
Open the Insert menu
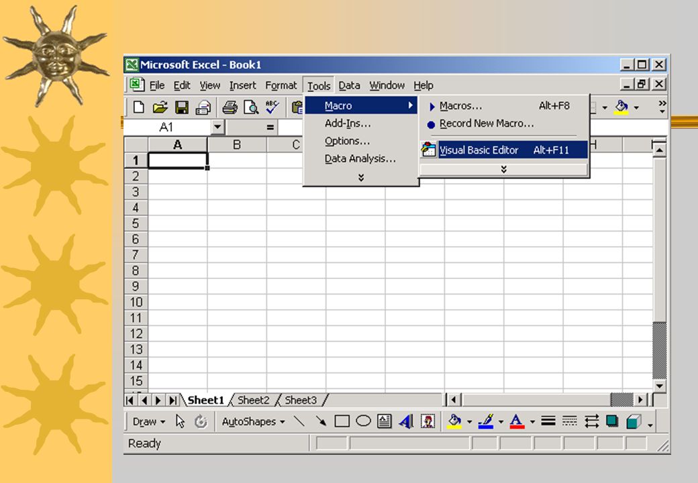coord(242,85)
